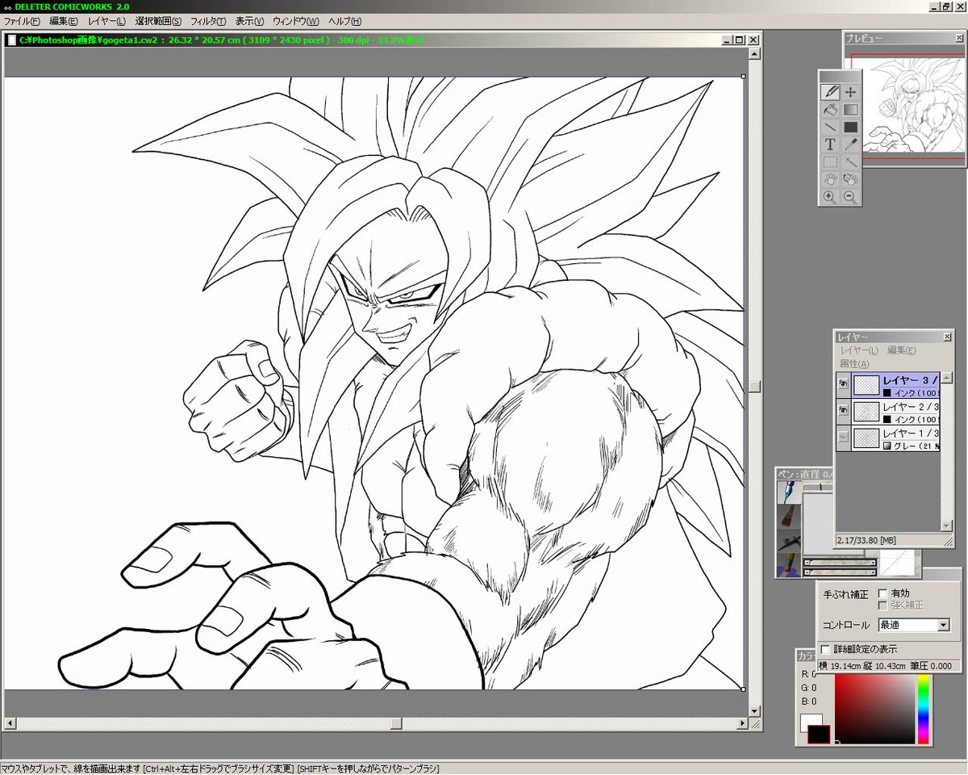The width and height of the screenshot is (968, 775).
Task: Select the Gradient tool
Action: click(x=851, y=110)
